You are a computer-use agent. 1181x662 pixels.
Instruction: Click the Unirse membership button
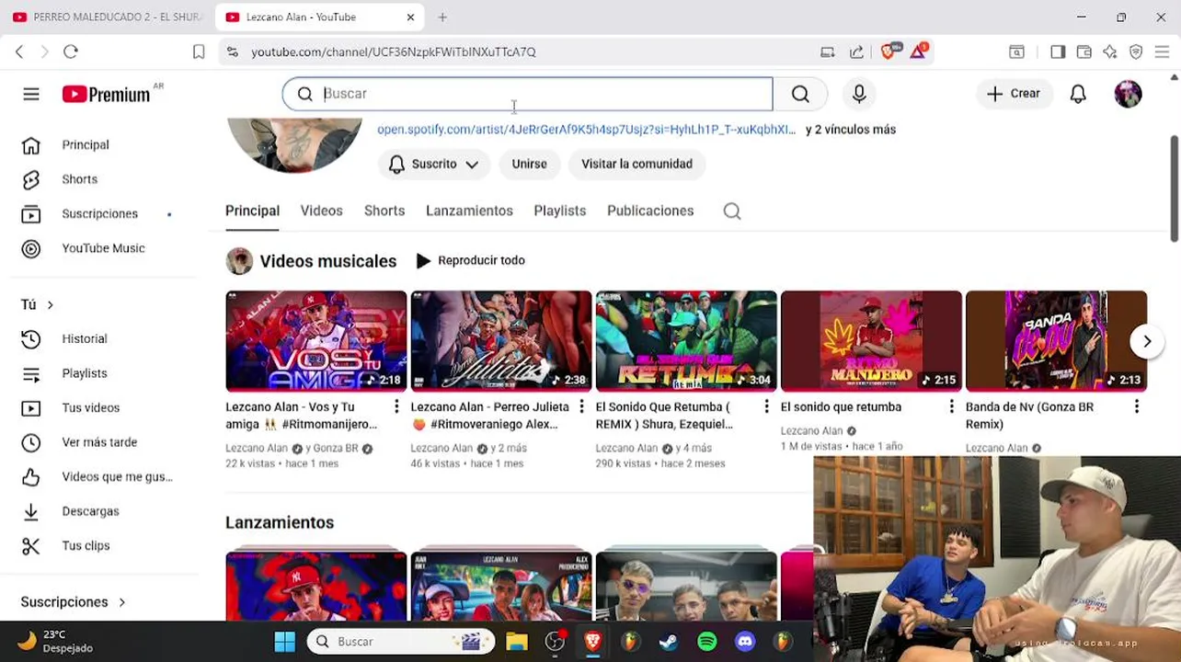529,165
